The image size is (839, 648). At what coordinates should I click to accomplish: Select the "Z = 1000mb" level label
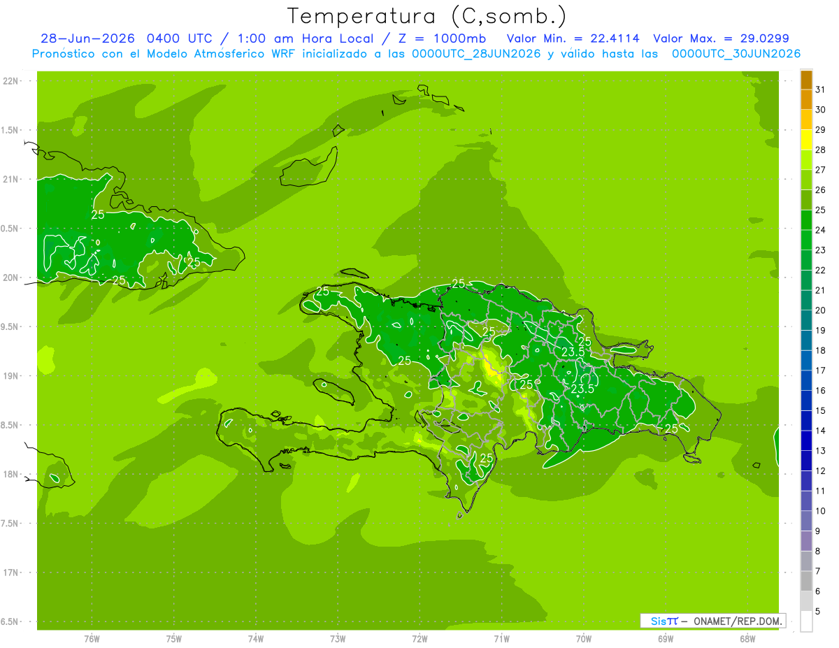click(442, 38)
